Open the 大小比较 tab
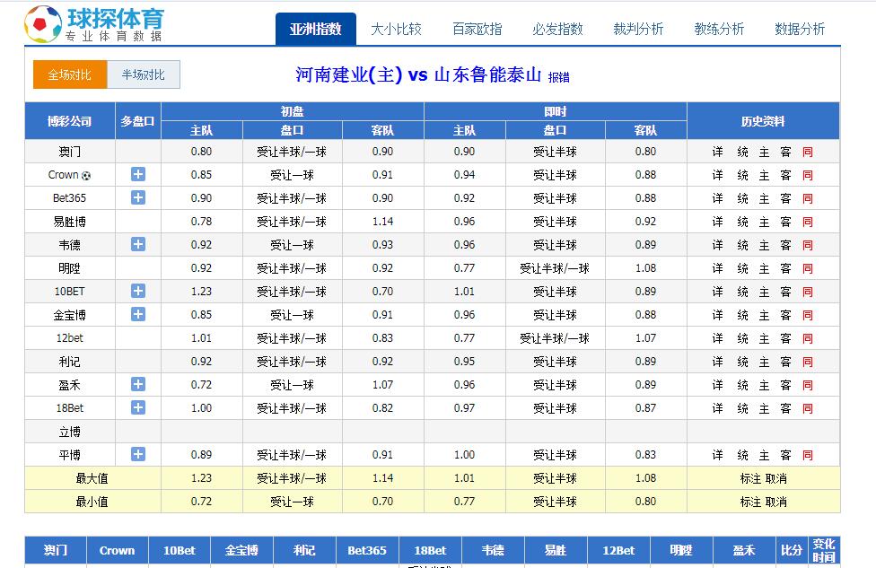This screenshot has height=568, width=876. 396,29
